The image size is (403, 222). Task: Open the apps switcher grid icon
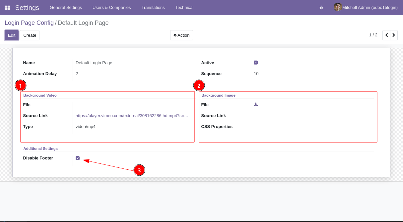(7, 7)
